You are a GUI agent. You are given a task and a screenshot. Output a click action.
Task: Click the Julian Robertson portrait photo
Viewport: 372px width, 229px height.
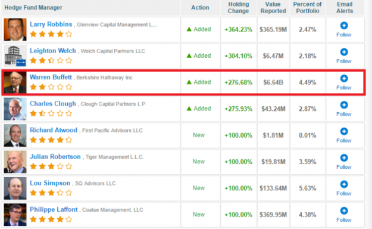pyautogui.click(x=15, y=162)
